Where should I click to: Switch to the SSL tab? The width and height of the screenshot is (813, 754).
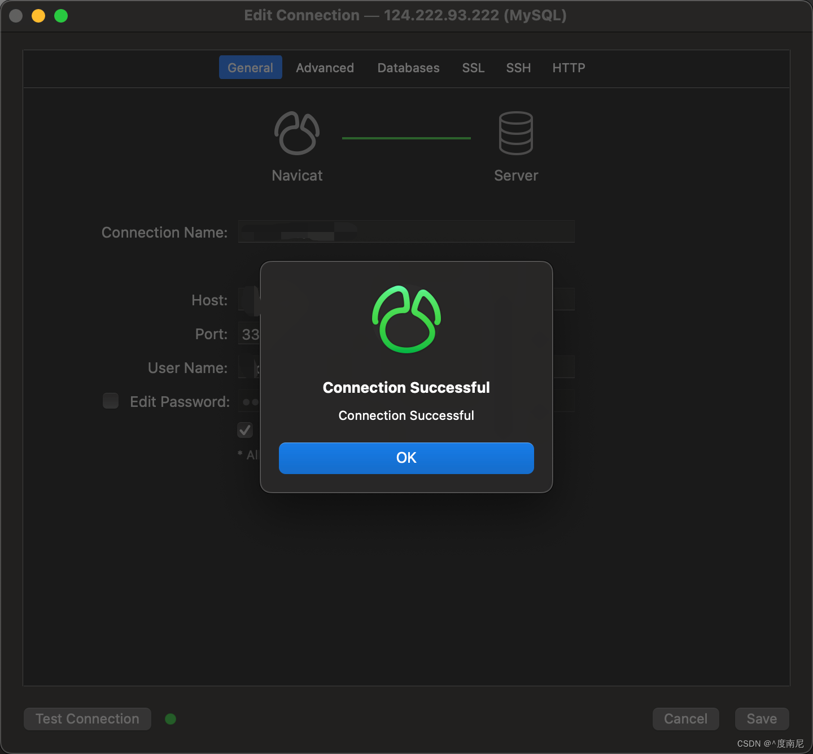tap(473, 68)
